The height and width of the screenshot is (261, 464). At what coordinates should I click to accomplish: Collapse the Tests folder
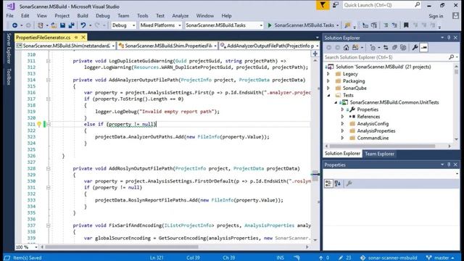coord(328,95)
